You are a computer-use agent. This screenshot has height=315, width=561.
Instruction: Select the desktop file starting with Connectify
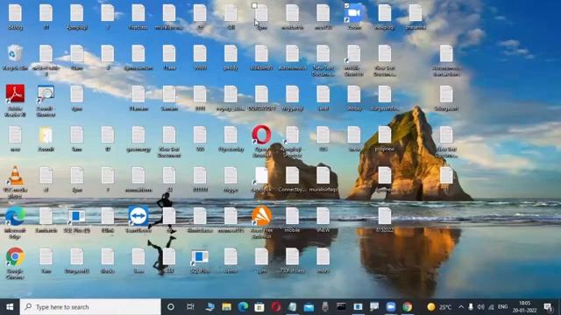[292, 176]
